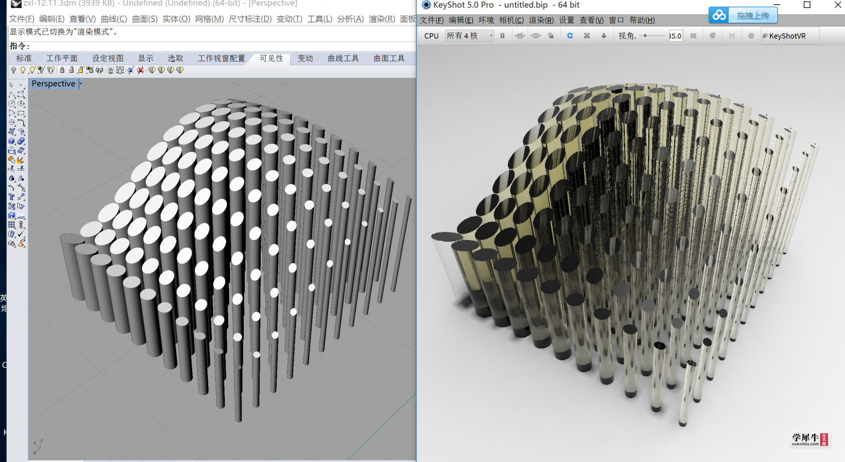The width and height of the screenshot is (845, 462).
Task: Switch to the 曲线工具 toolbar tab
Action: coord(343,59)
